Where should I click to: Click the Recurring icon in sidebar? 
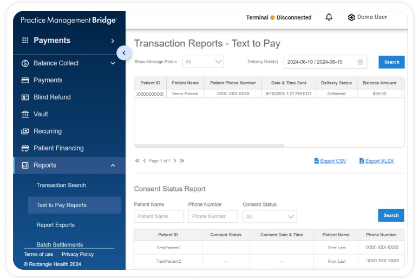tap(25, 131)
